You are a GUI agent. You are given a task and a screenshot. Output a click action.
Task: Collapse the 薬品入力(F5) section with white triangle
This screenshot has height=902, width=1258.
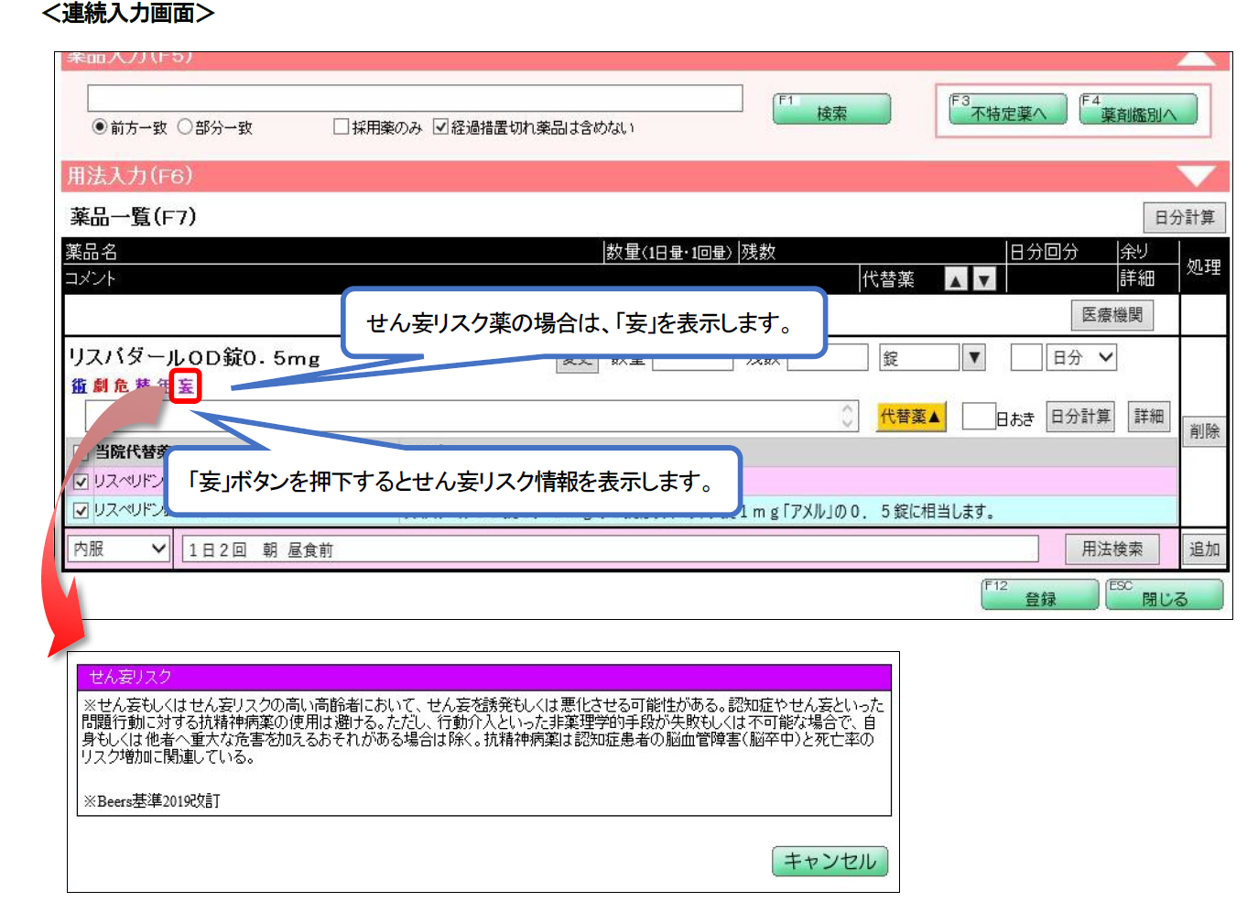[1196, 60]
